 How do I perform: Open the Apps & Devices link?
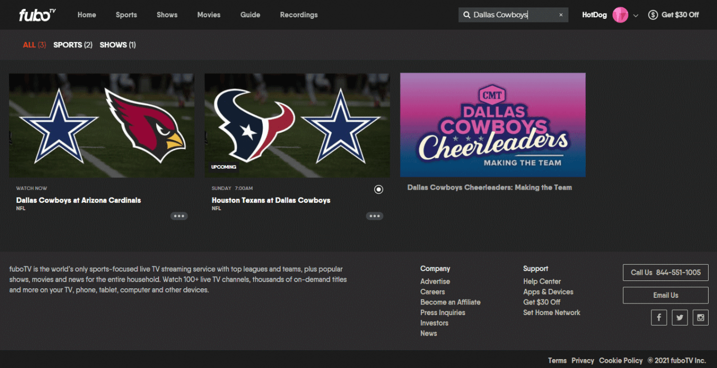pyautogui.click(x=549, y=292)
